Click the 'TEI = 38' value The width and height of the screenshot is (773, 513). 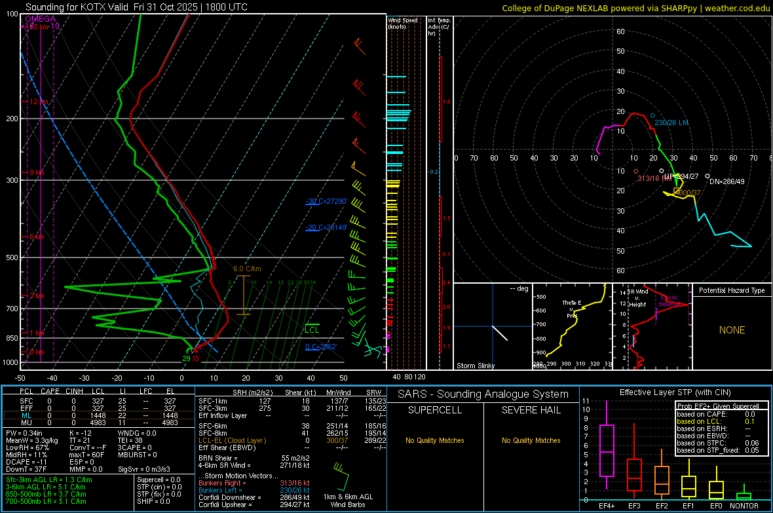click(130, 440)
